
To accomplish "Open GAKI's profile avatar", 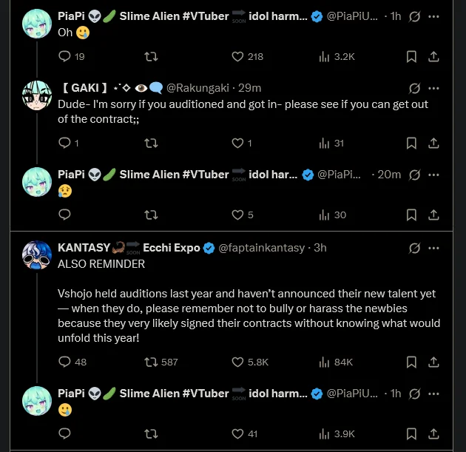I will pos(36,95).
